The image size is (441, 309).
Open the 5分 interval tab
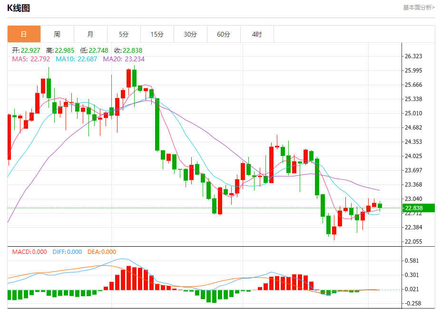click(x=124, y=34)
